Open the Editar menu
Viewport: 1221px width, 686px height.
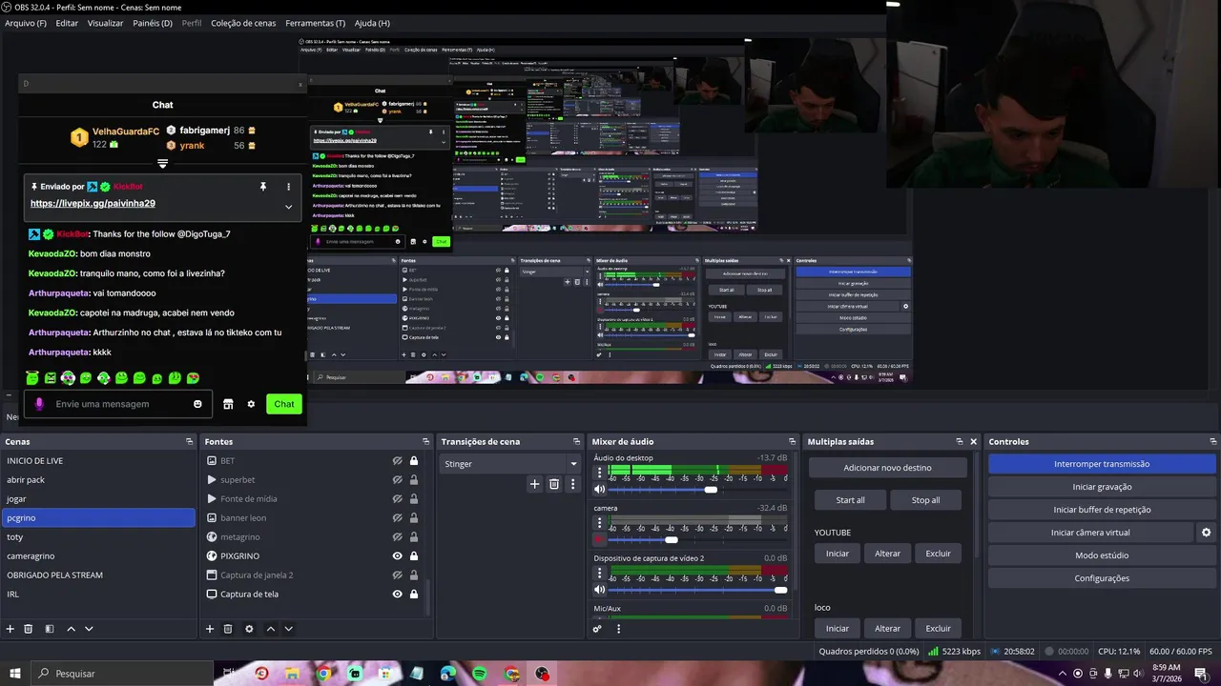tap(67, 23)
